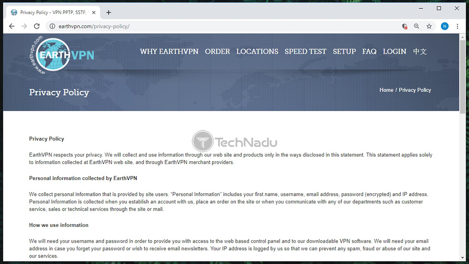Open a new tab with the plus button

pos(109,13)
